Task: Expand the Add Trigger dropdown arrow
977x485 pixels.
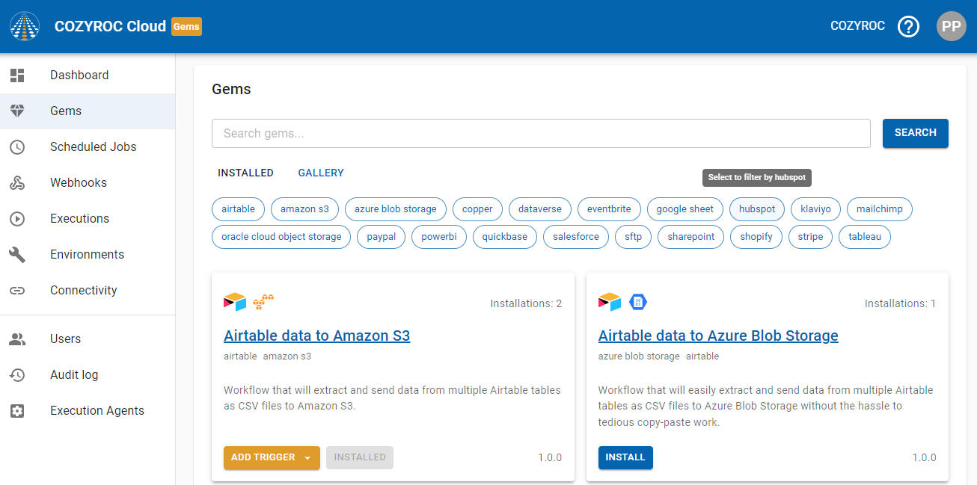Action: pos(307,458)
